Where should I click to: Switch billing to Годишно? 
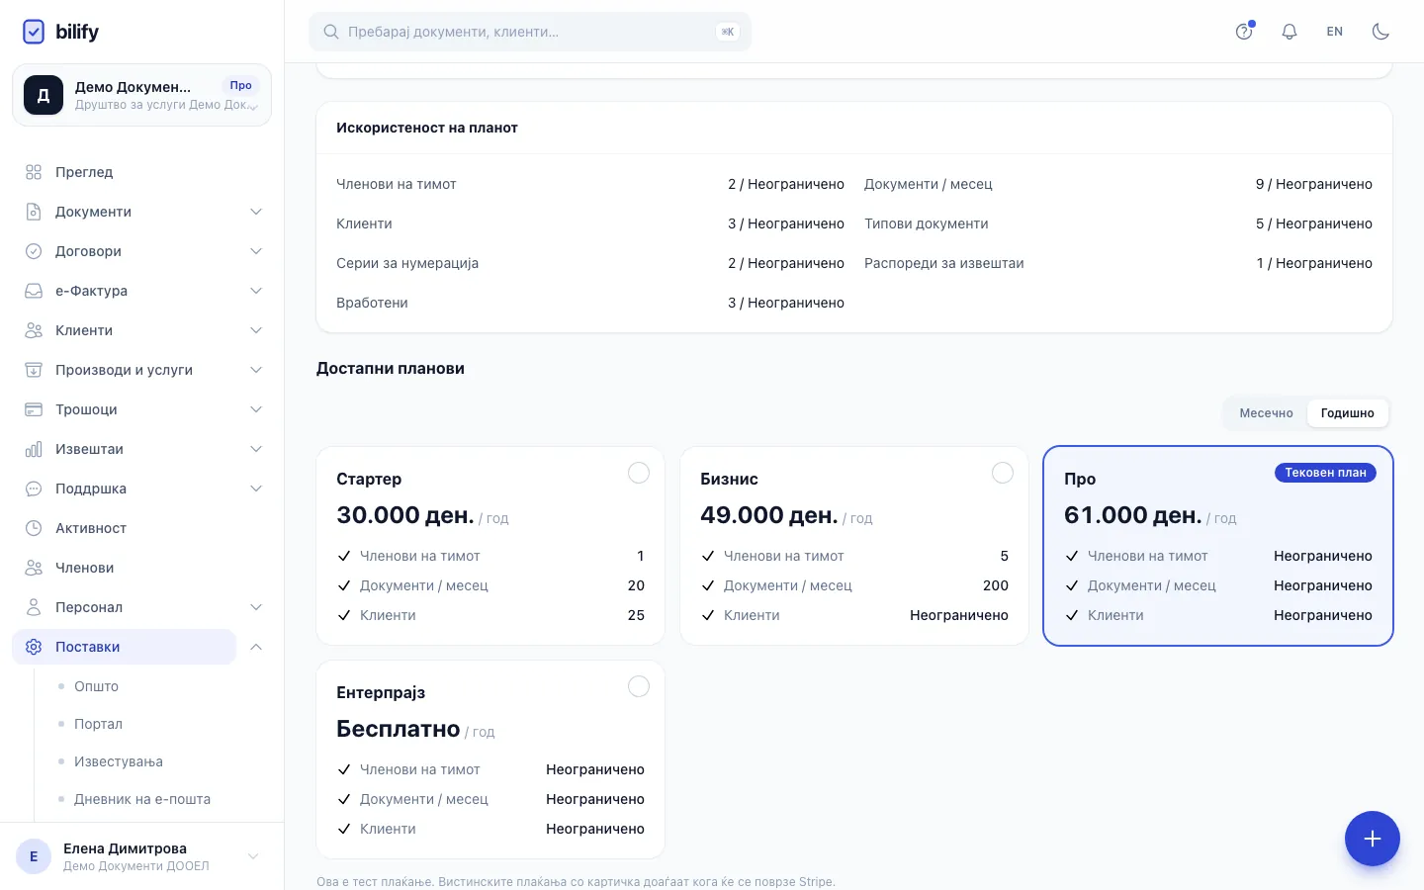1347,413
